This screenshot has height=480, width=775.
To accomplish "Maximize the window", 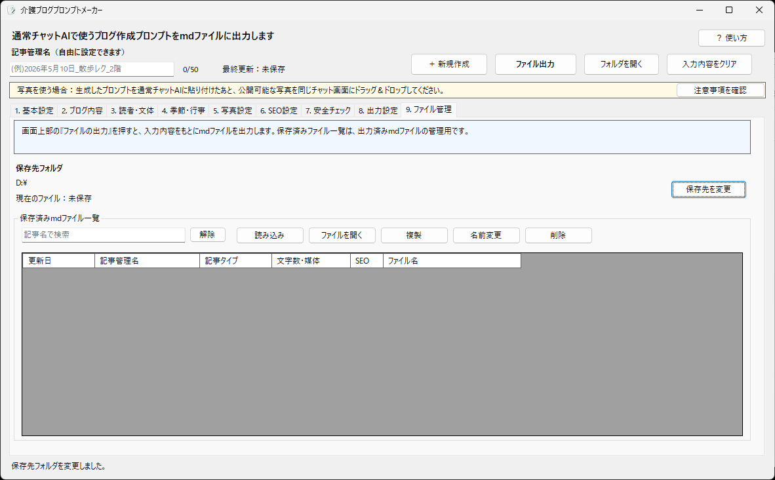I will (x=729, y=10).
